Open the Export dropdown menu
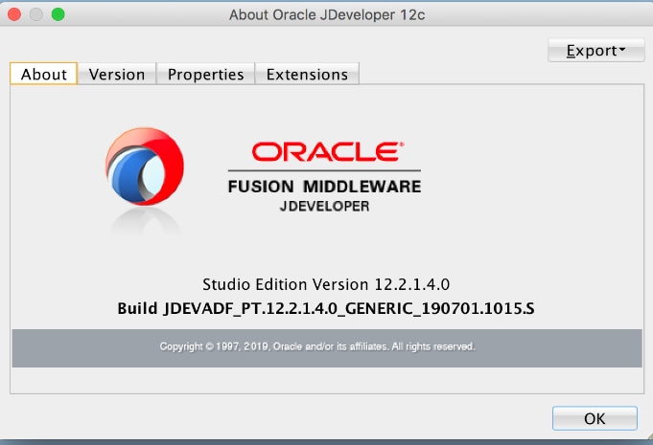Viewport: 653px width, 445px height. tap(595, 51)
